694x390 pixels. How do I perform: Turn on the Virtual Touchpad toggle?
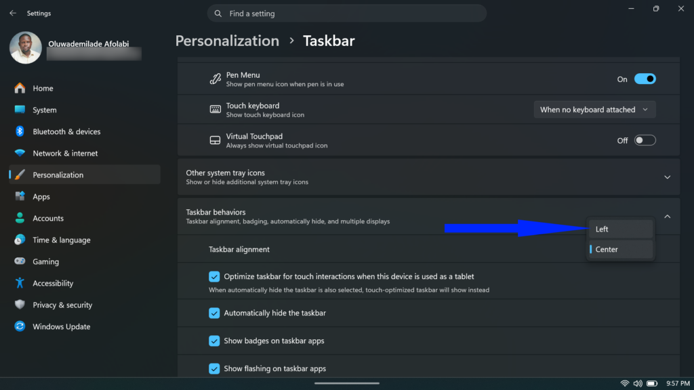click(645, 140)
